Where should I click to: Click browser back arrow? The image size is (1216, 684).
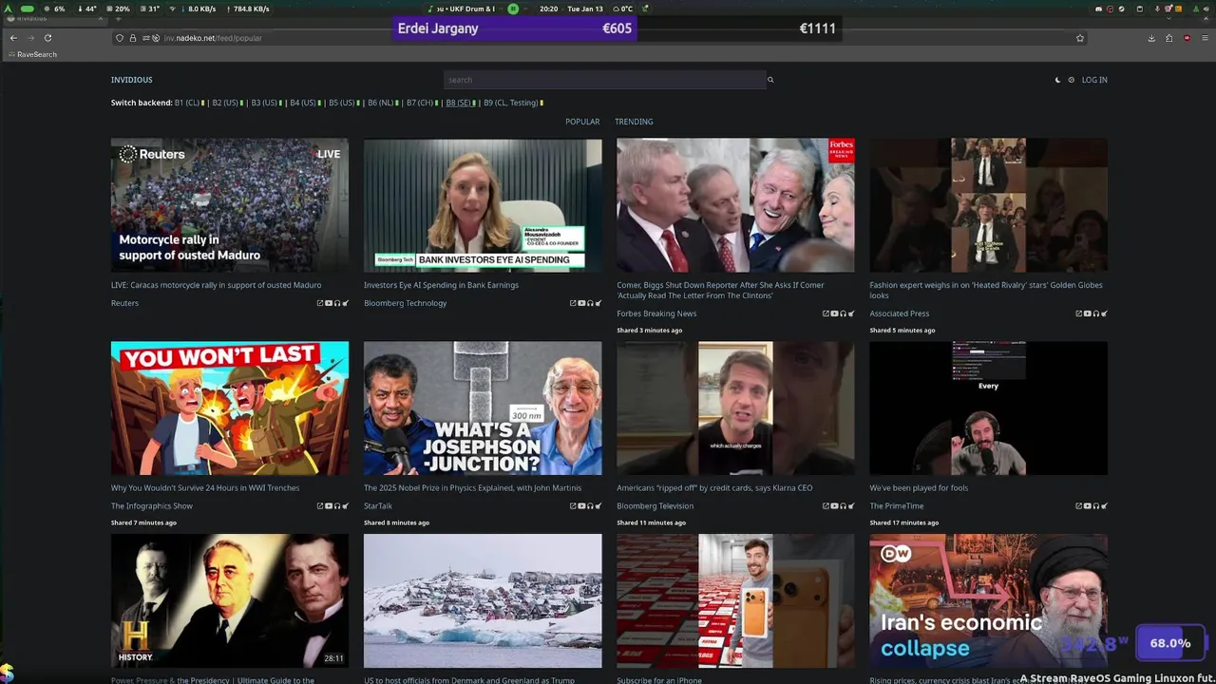(13, 38)
